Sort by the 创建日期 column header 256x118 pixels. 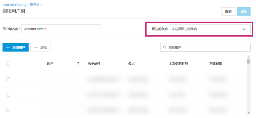tap(215, 64)
